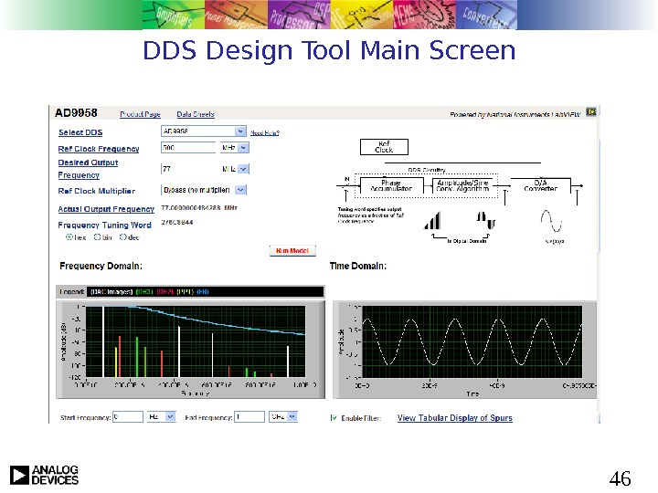Click the Need Help? link
Viewport: 658px width, 493px height.
point(265,133)
